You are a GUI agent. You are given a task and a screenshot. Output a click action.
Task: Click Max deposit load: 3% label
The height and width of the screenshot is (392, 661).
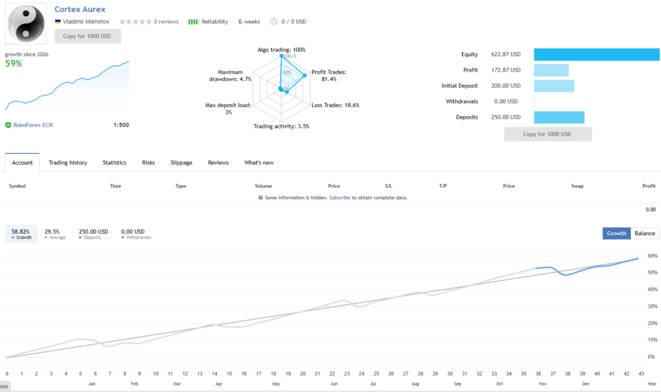click(228, 108)
